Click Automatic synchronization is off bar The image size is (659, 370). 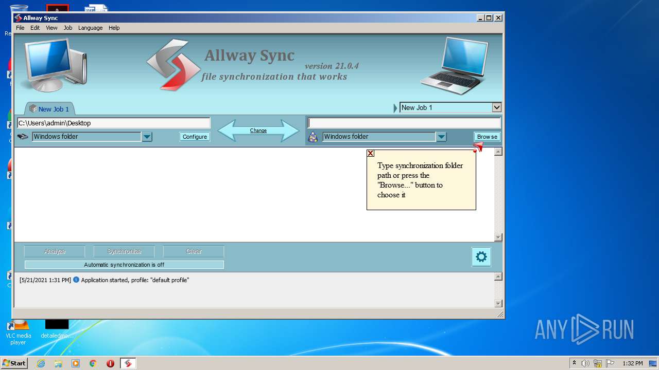point(124,265)
